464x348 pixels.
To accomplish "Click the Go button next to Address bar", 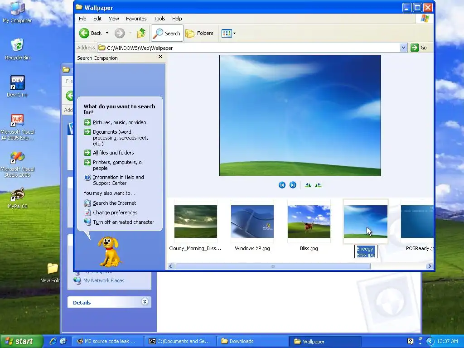I will pyautogui.click(x=418, y=48).
